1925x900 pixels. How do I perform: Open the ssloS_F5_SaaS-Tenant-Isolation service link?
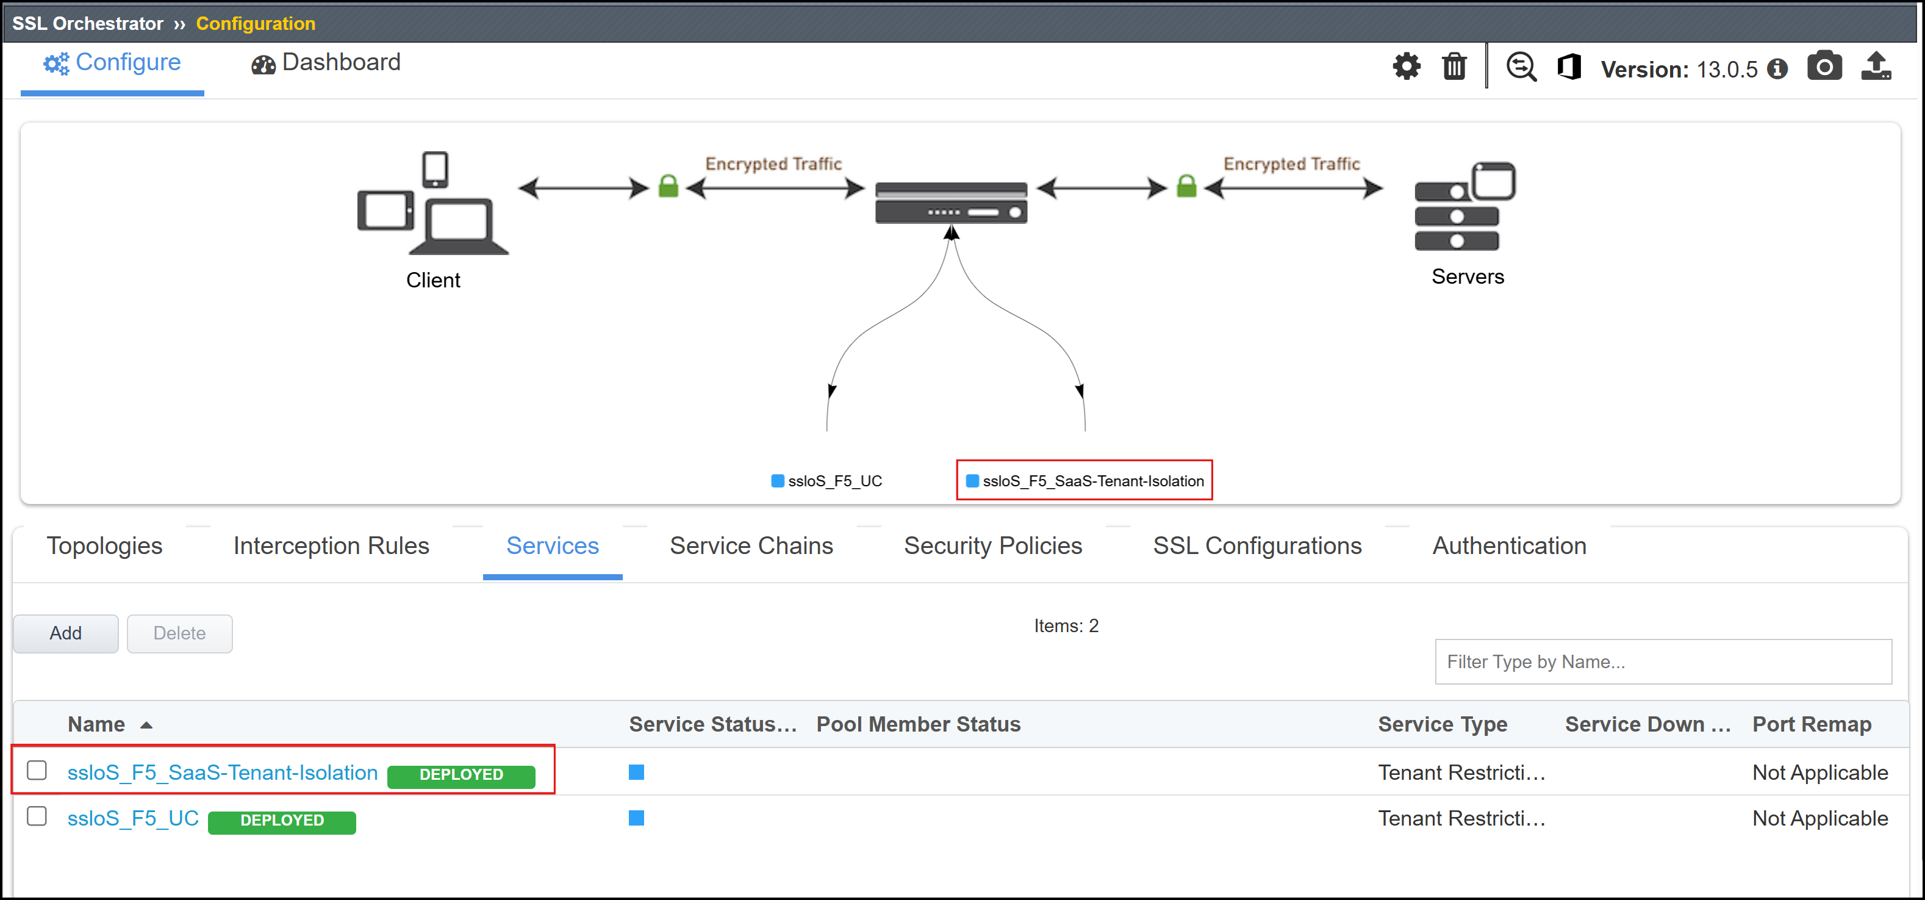pyautogui.click(x=223, y=773)
